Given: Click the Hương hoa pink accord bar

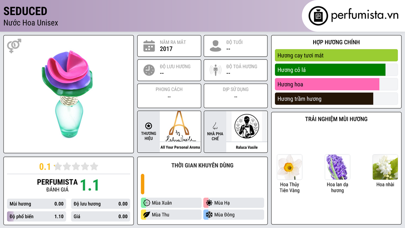Looking at the screenshot, I should [336, 84].
